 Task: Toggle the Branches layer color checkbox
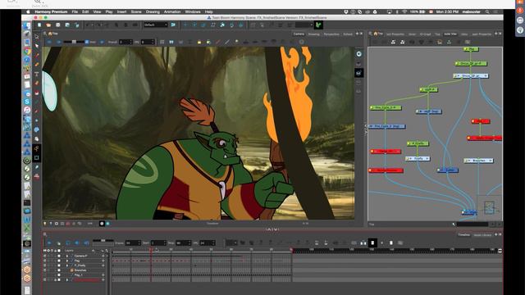point(59,270)
